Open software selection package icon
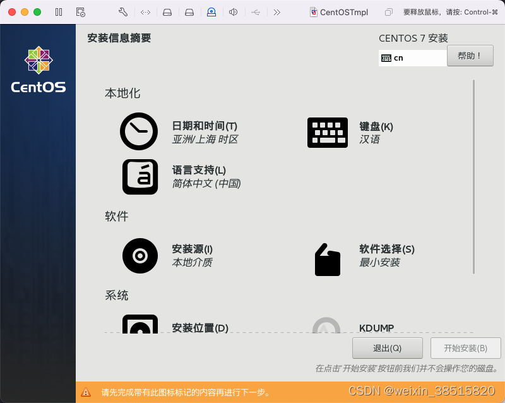This screenshot has width=505, height=403. click(328, 260)
